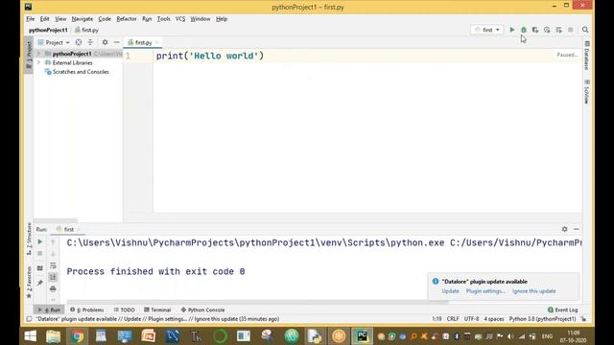The width and height of the screenshot is (614, 345).
Task: Open the Project view dropdown
Action: pos(54,42)
